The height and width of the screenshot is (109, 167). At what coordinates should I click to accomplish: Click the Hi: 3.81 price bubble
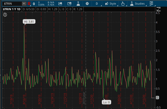tap(29, 22)
